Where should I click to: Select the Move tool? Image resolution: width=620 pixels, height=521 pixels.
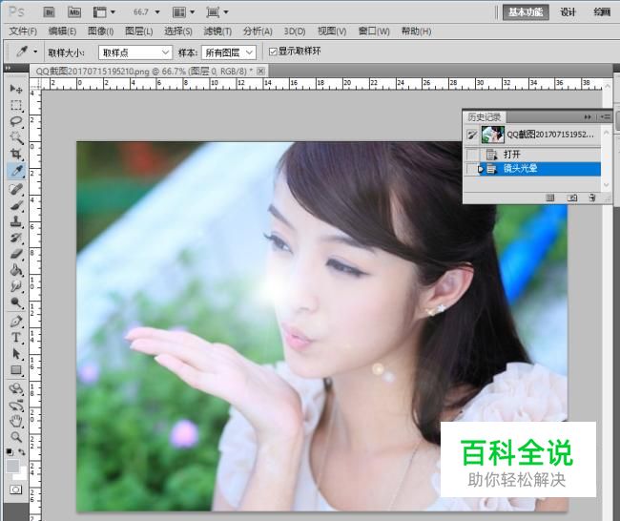pos(16,89)
